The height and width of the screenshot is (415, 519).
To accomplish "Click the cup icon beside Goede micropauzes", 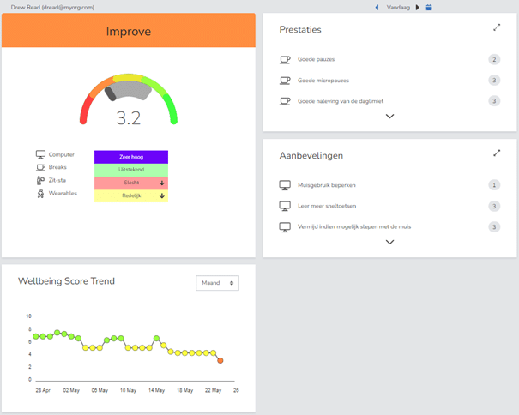I will (285, 81).
